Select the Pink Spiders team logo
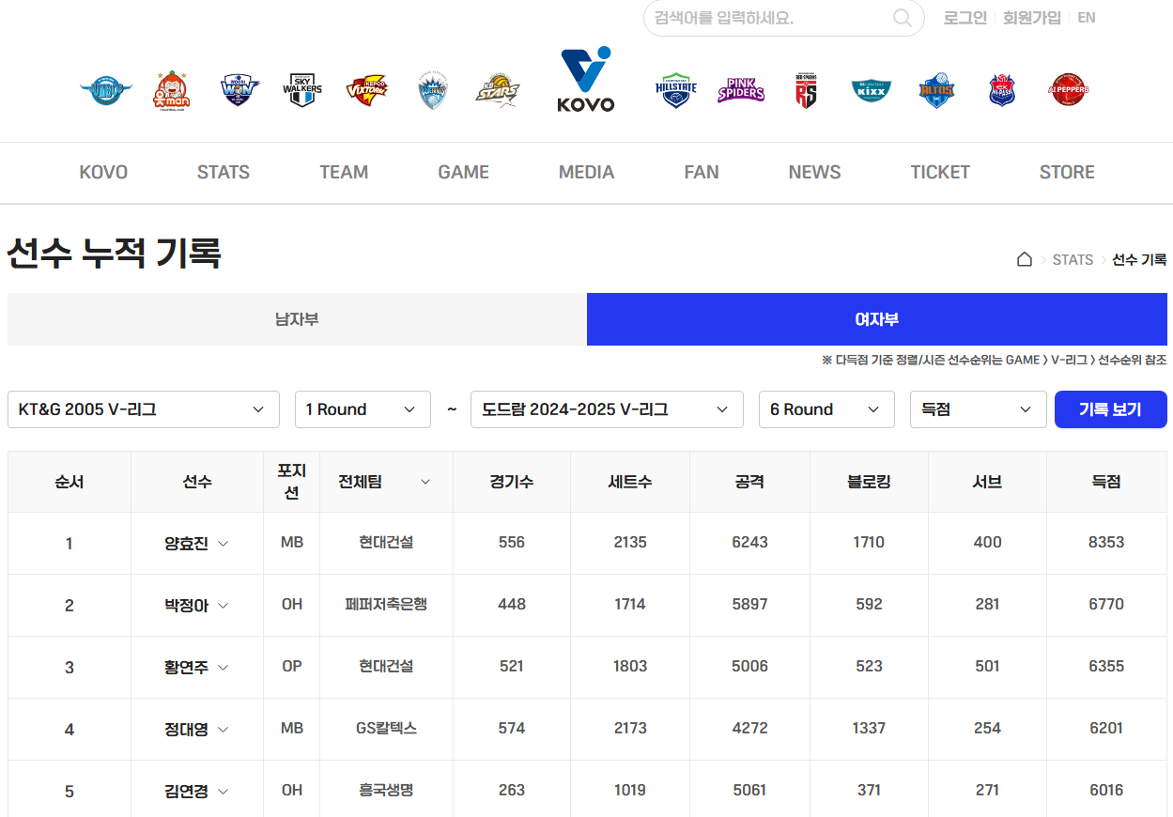 pyautogui.click(x=741, y=89)
